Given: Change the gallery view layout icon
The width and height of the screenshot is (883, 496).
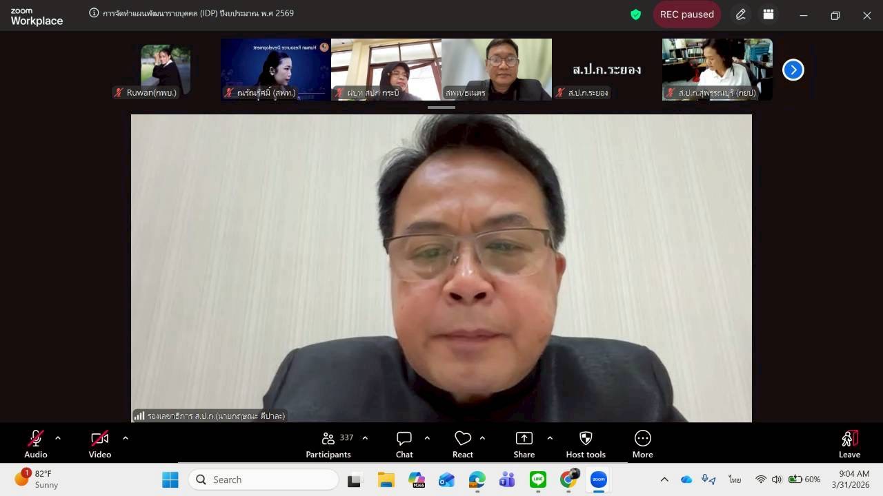Looking at the screenshot, I should (x=768, y=14).
